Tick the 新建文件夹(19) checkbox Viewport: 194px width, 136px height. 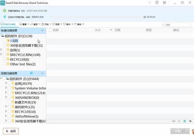point(9,102)
